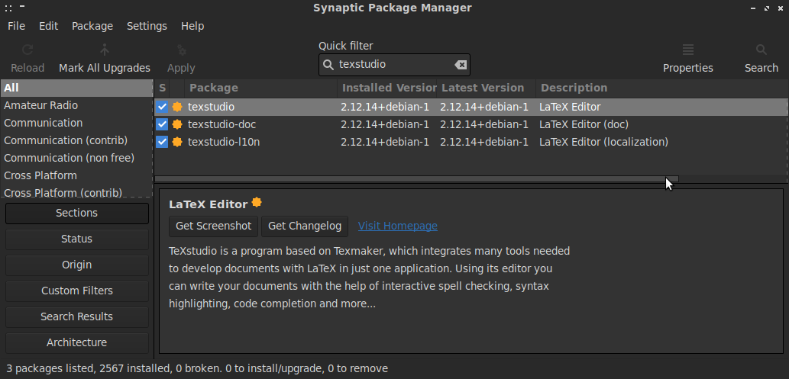
Task: Switch sidebar to Architecture view
Action: (77, 343)
